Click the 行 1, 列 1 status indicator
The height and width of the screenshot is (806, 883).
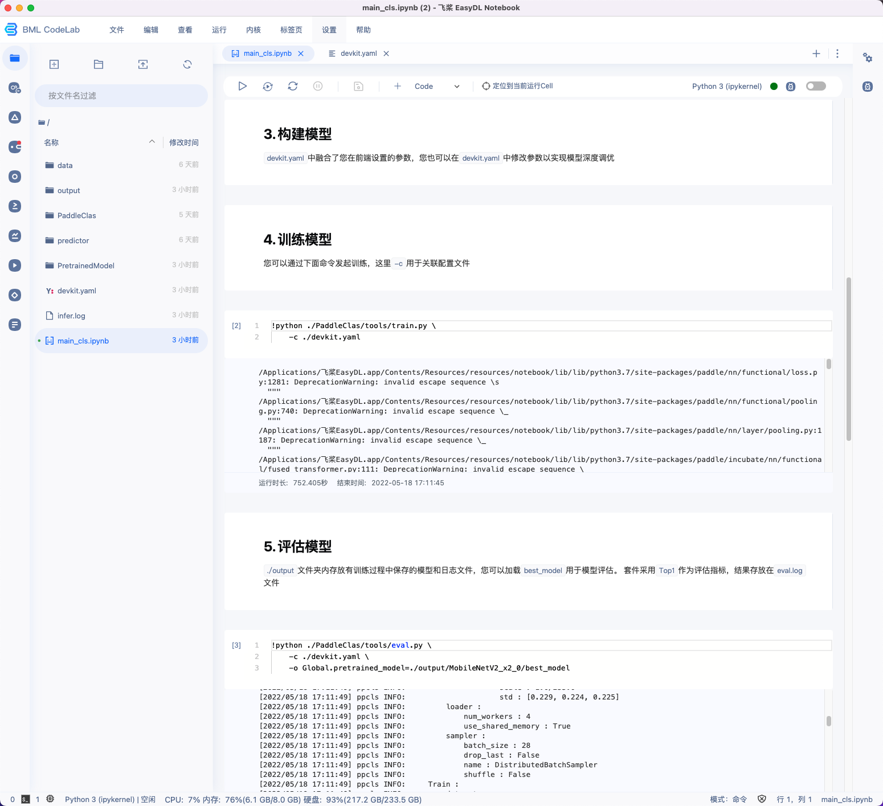point(794,799)
